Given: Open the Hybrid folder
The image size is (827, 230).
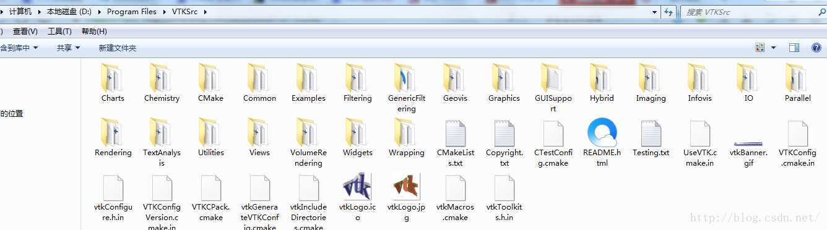Looking at the screenshot, I should 602,83.
